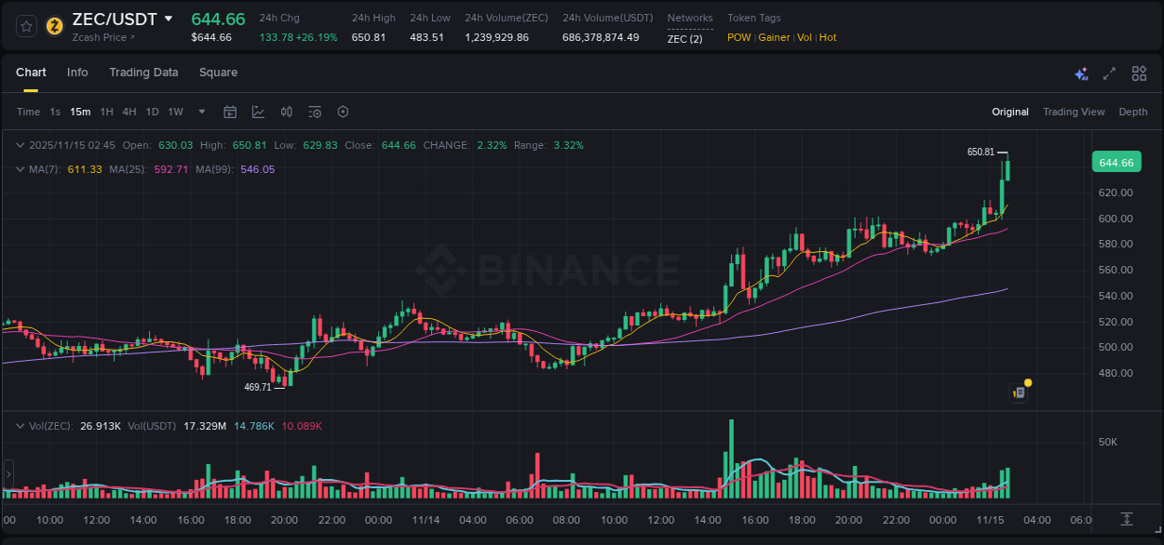The width and height of the screenshot is (1164, 545).
Task: Open chart settings via hexagon gear icon
Action: click(x=343, y=112)
